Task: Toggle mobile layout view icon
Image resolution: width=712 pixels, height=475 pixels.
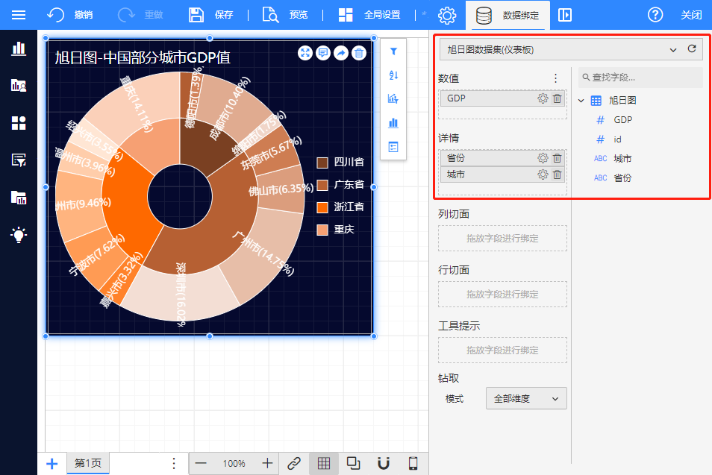Action: [x=413, y=463]
